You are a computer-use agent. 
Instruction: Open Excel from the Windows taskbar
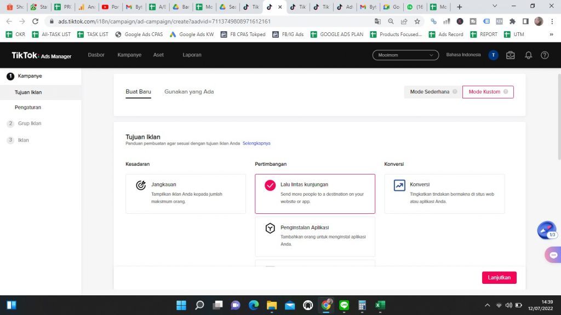[x=379, y=305]
